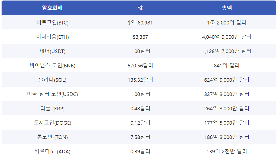Select the 도지코인(DOGE) cell
This screenshot has width=277, height=158.
point(52,123)
